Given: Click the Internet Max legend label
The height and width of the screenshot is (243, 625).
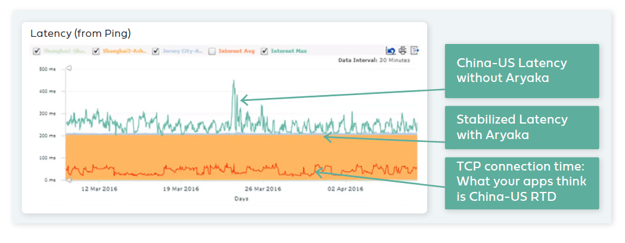Looking at the screenshot, I should coord(289,51).
